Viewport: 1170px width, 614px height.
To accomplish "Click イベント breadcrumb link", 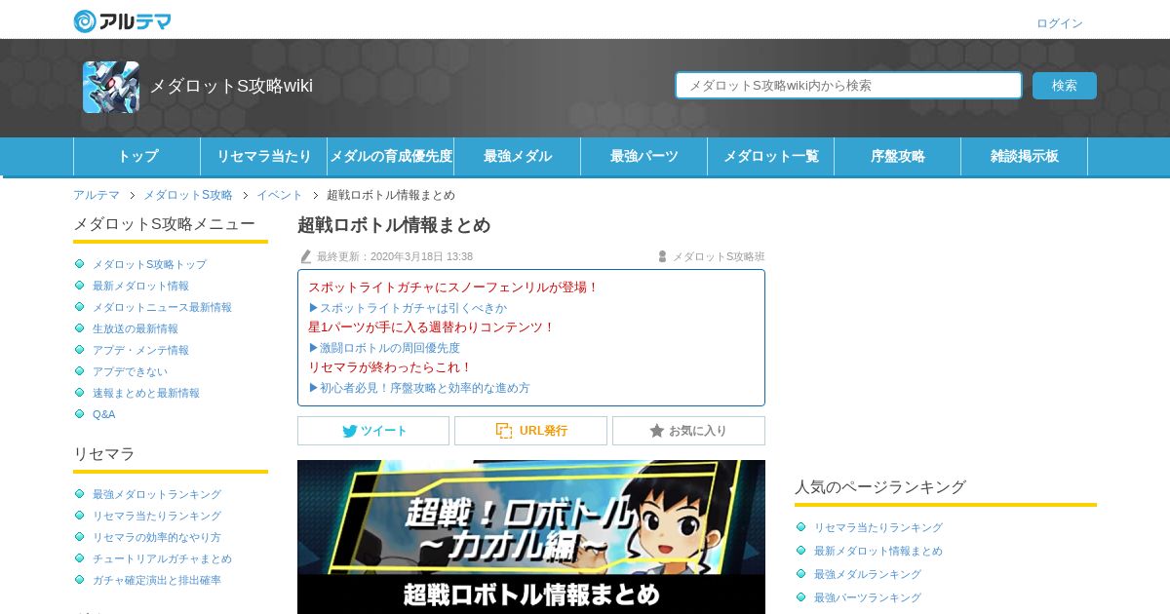I will (280, 195).
